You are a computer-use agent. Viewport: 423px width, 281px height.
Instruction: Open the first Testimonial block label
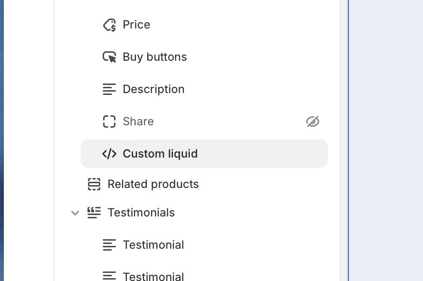(x=154, y=245)
